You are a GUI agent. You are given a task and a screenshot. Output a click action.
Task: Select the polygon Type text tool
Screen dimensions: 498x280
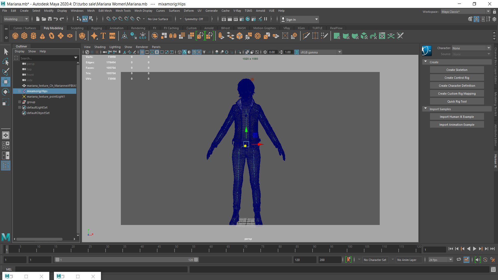[103, 36]
